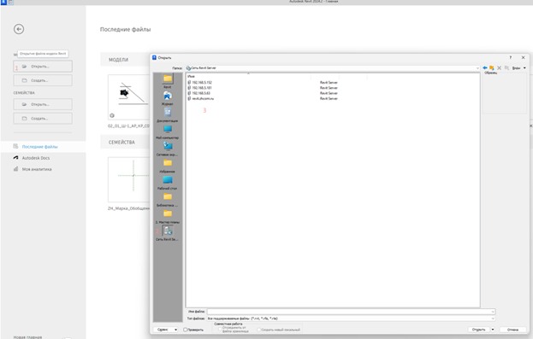Click into the Имя файла input field

tap(351, 312)
